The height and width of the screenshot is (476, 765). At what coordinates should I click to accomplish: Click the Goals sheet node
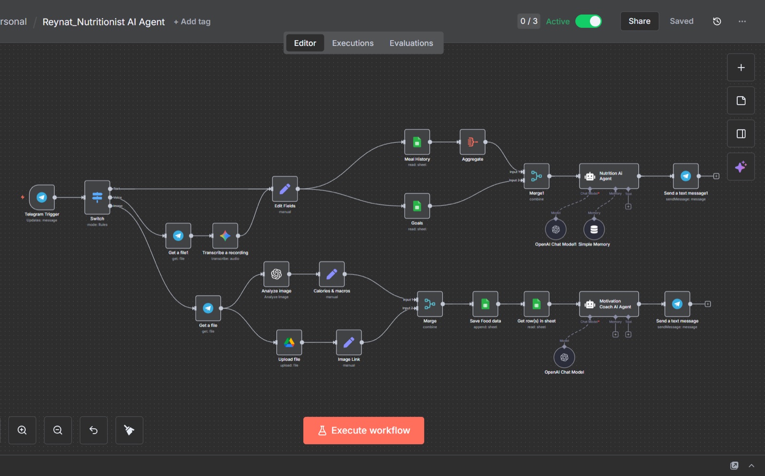click(417, 206)
